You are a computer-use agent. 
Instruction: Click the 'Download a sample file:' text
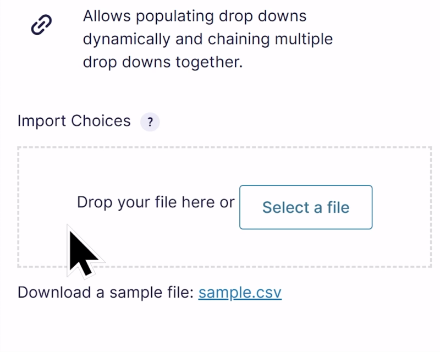click(x=105, y=292)
